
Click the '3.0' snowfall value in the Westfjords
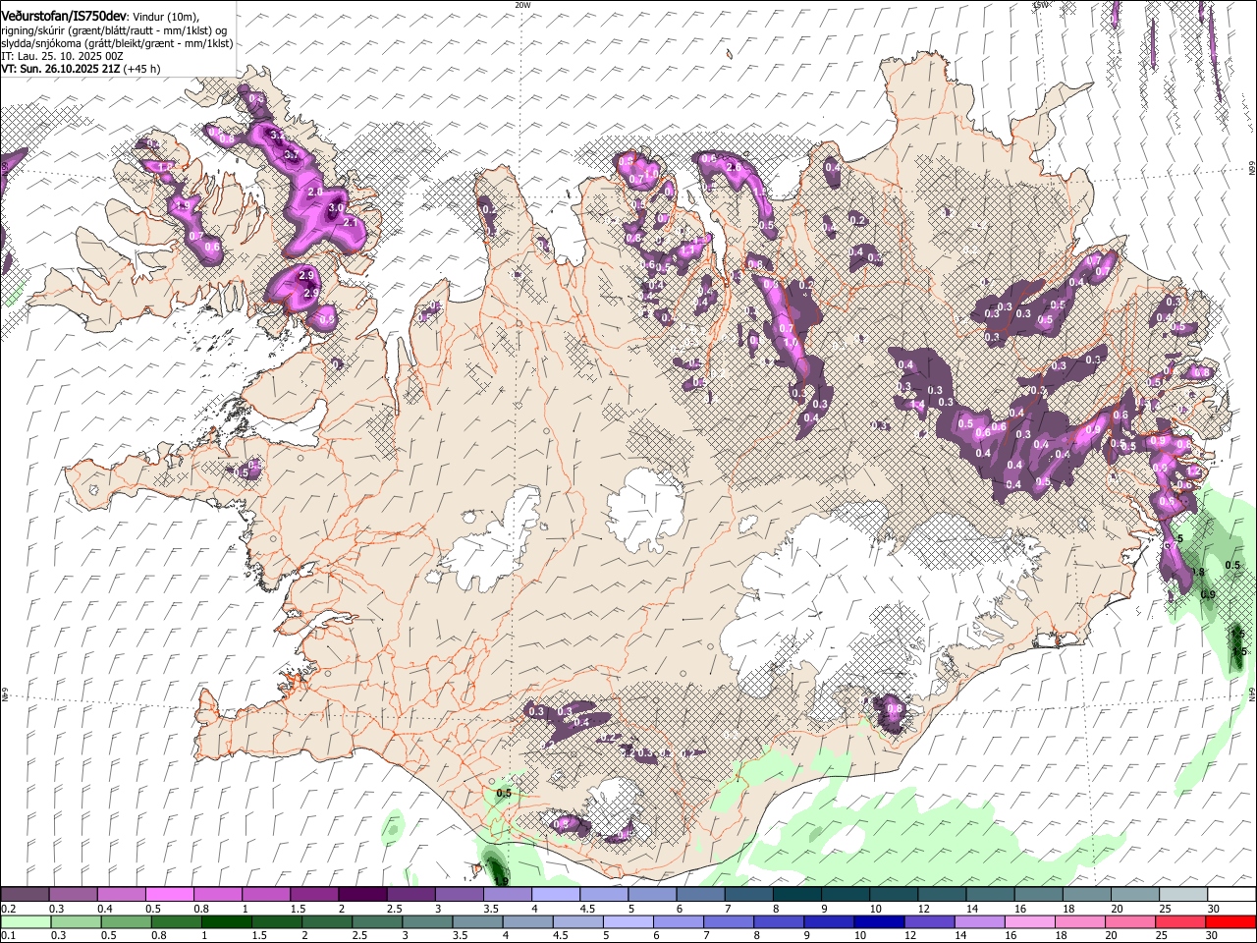335,208
